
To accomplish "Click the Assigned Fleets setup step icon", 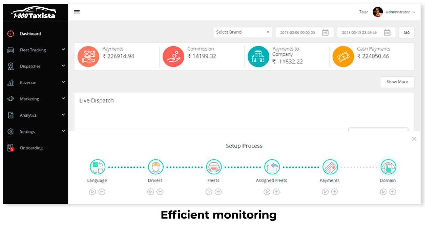I will point(272,167).
